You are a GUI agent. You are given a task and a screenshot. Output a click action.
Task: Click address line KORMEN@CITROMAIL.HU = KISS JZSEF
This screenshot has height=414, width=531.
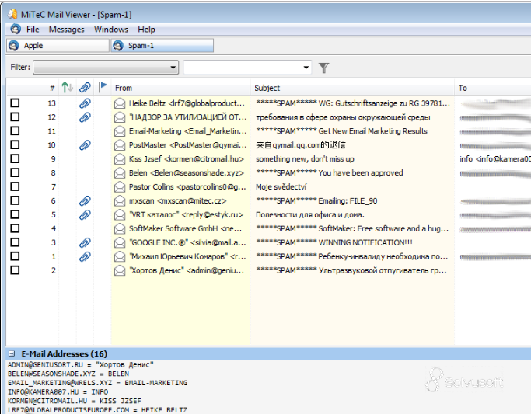[x=74, y=401]
